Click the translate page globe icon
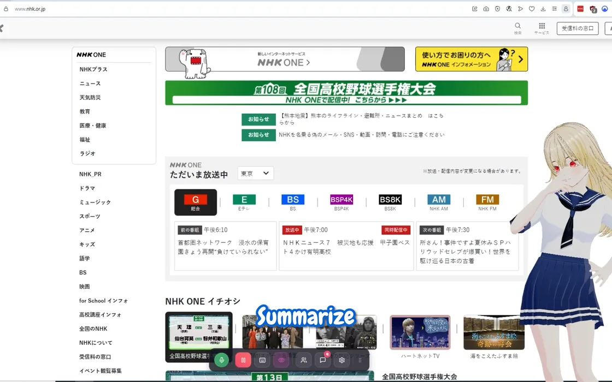Viewport: 612px width, 382px height. coord(509,9)
